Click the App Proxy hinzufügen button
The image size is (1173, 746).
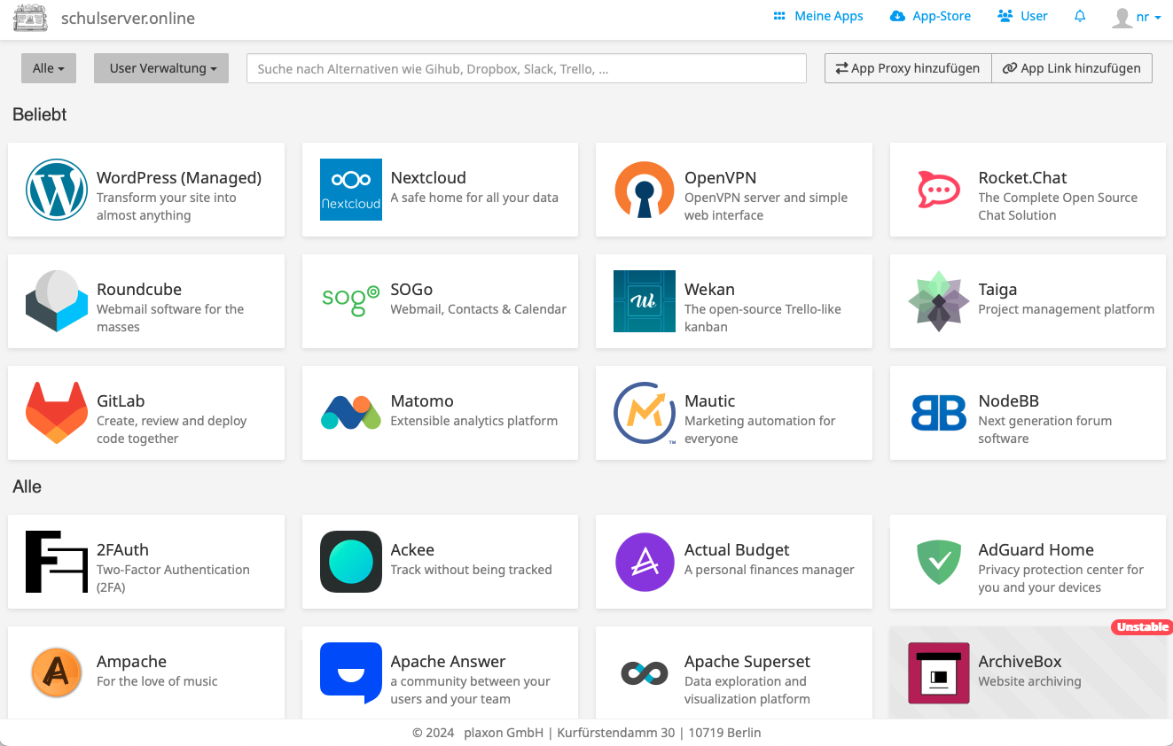(907, 68)
